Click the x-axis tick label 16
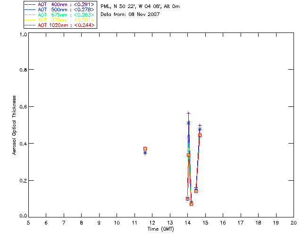 [x=223, y=223]
